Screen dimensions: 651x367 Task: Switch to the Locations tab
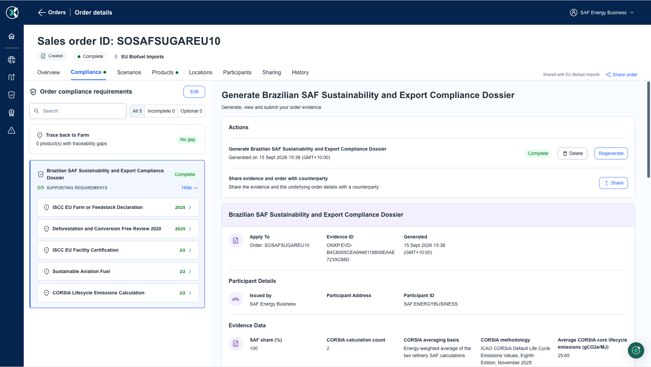200,72
